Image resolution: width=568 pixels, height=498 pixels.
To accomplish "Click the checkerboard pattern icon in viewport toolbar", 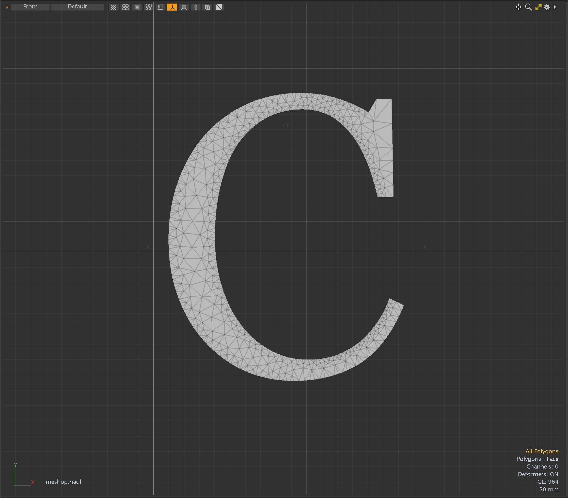I will coord(114,7).
